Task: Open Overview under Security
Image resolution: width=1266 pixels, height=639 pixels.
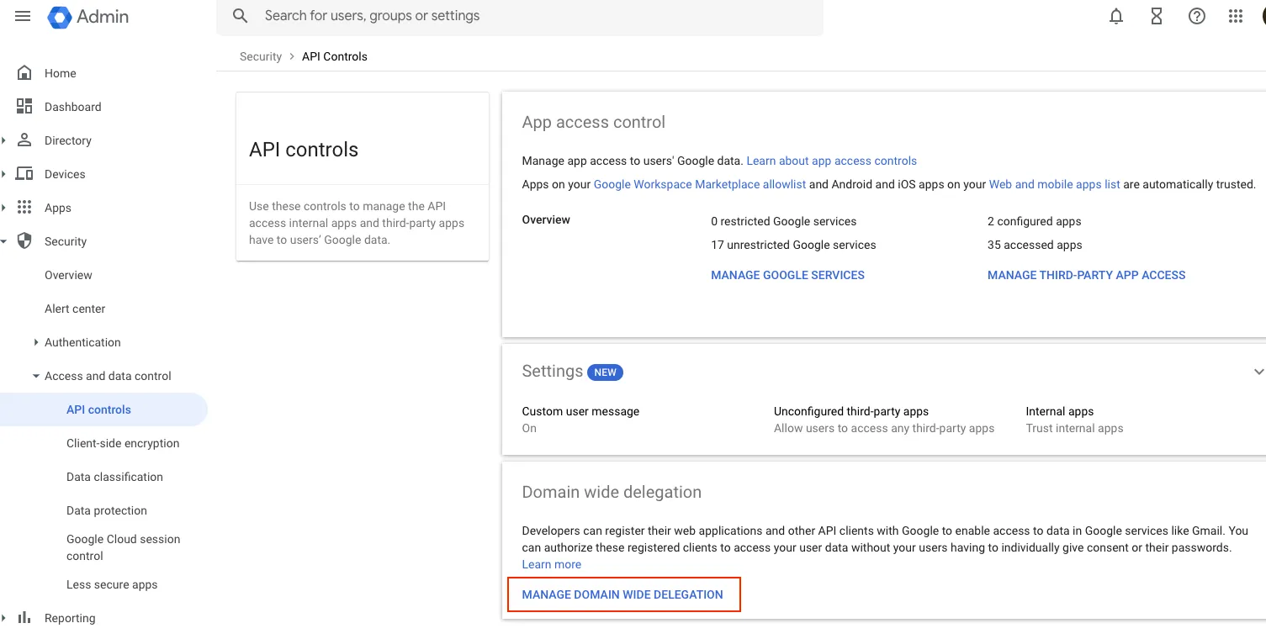Action: [68, 275]
